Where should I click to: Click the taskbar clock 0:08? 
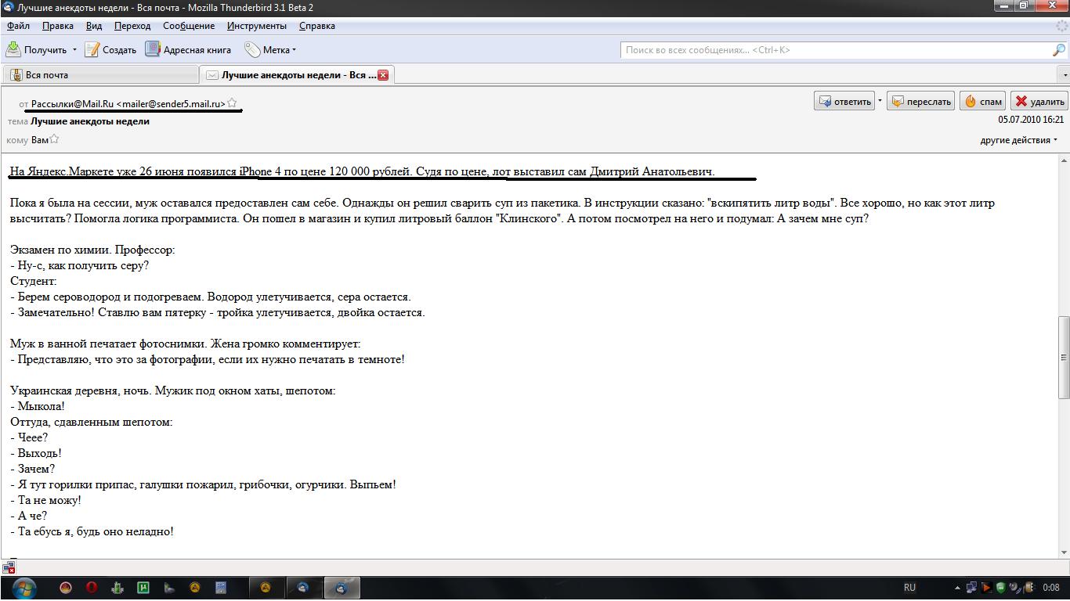1051,587
